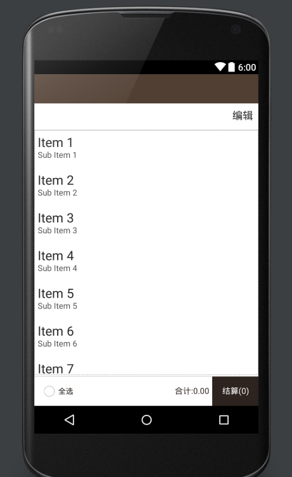The height and width of the screenshot is (477, 292).
Task: Tap the recent apps square icon
Action: (224, 420)
